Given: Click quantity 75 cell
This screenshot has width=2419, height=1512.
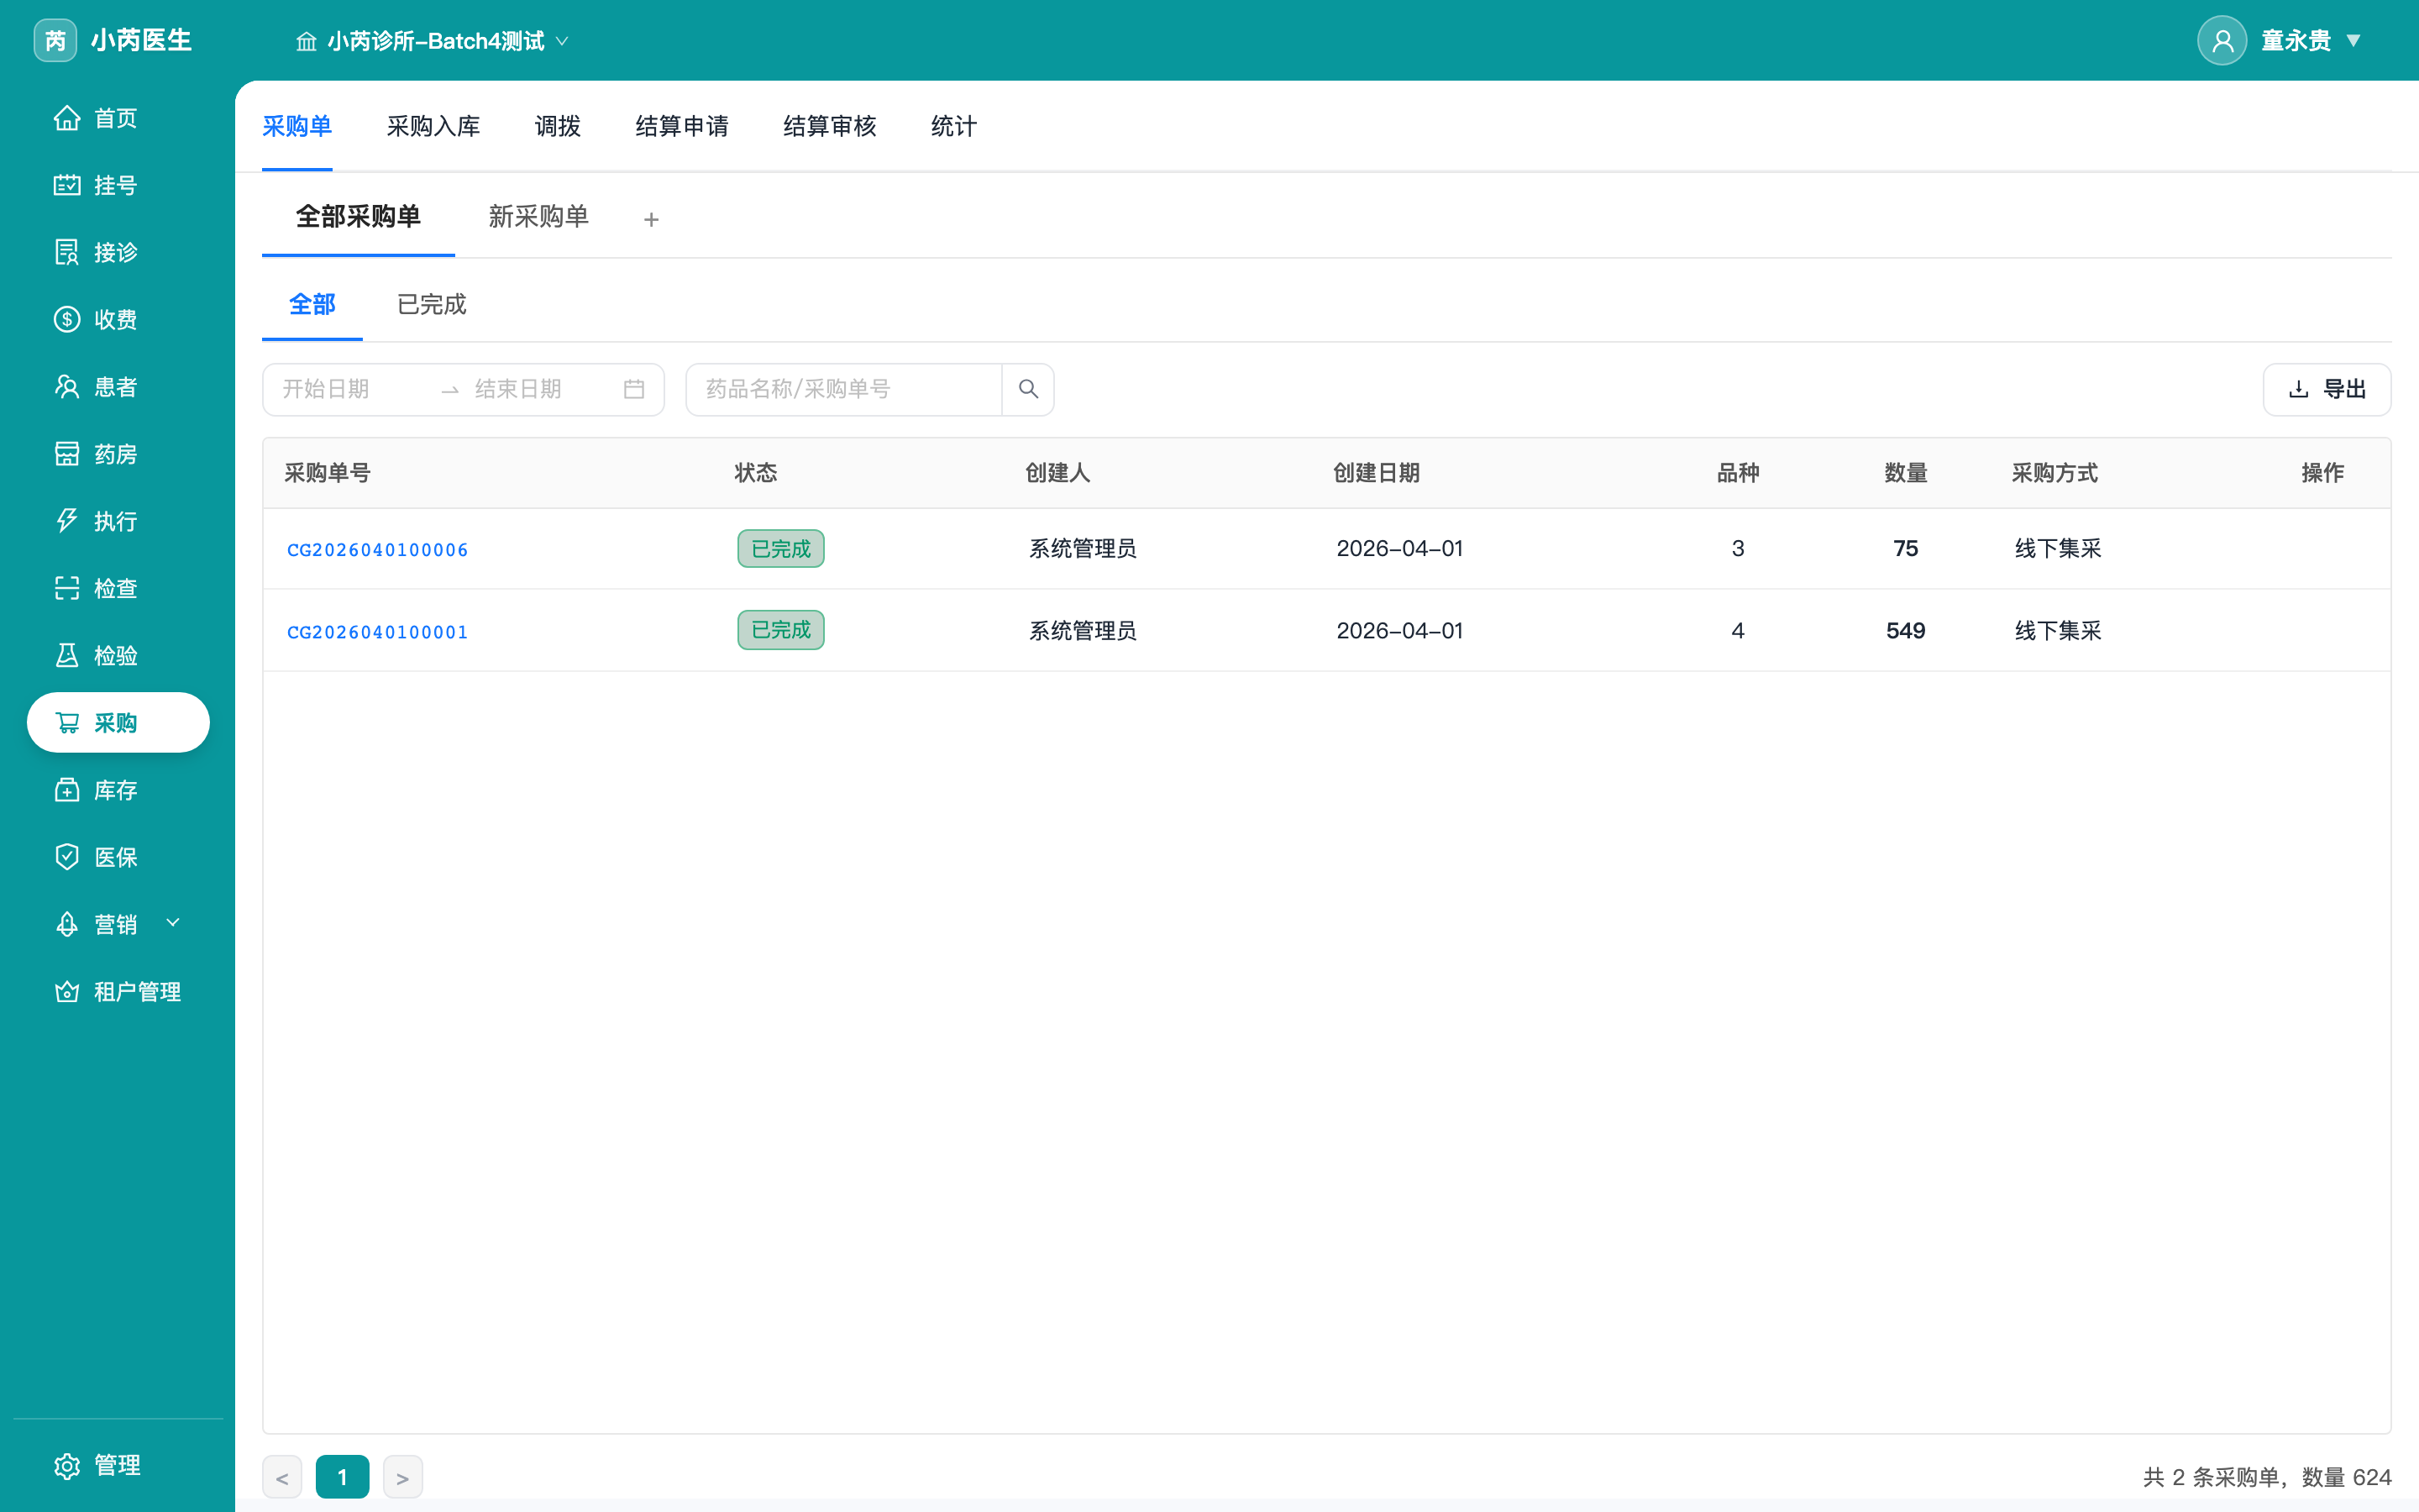Looking at the screenshot, I should click(x=1905, y=548).
